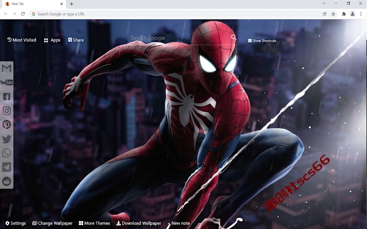
Task: Select the New Tab tab
Action: [x=33, y=4]
